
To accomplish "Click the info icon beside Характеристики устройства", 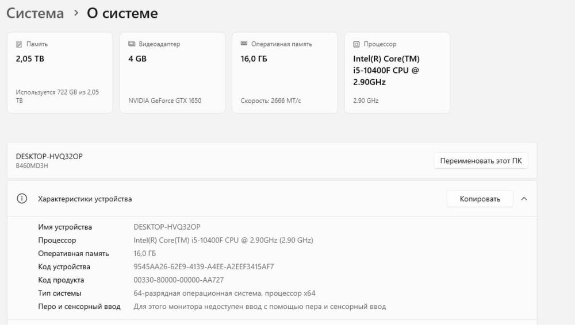I will click(22, 199).
